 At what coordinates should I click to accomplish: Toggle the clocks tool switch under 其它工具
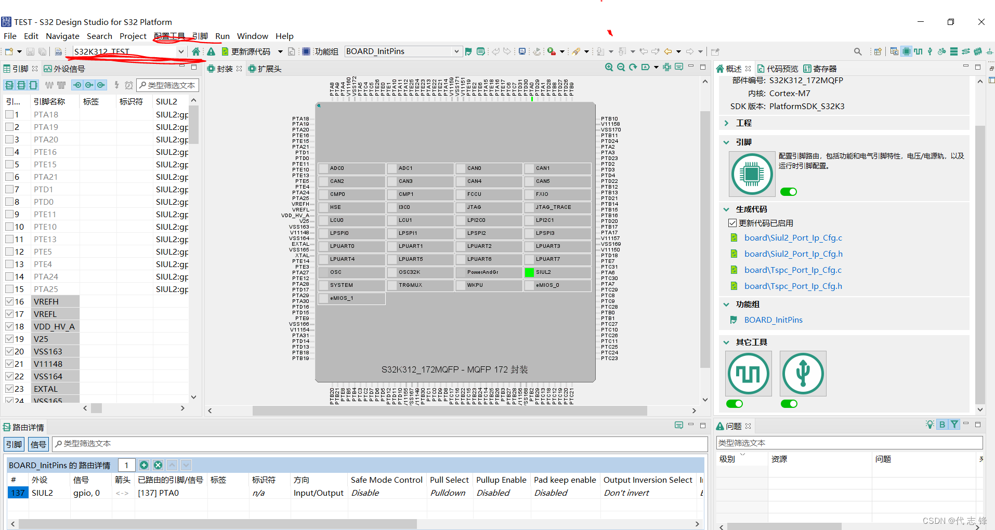pos(735,404)
